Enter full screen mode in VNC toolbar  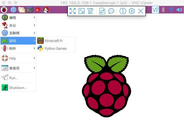[72, 11]
